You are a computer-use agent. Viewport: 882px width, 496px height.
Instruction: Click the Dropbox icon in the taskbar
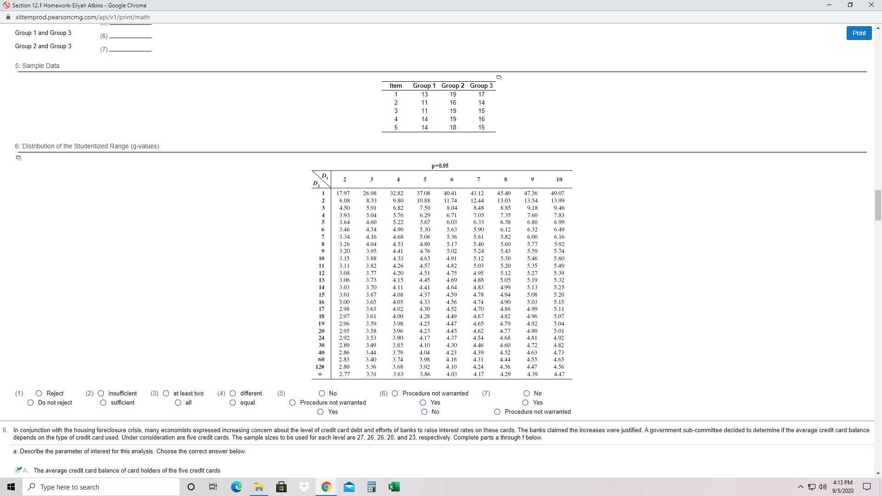pos(304,487)
